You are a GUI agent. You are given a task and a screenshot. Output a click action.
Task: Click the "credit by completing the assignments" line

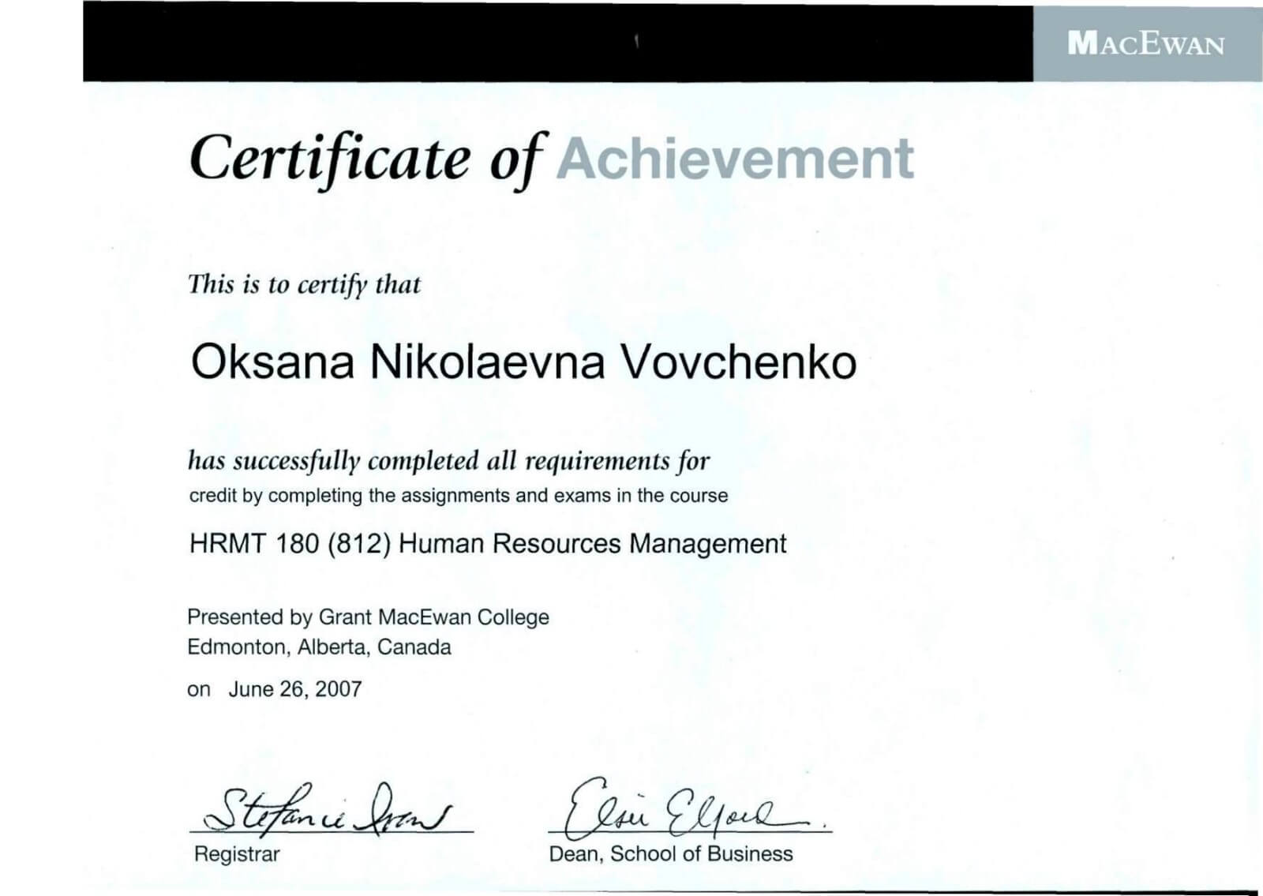tap(458, 496)
